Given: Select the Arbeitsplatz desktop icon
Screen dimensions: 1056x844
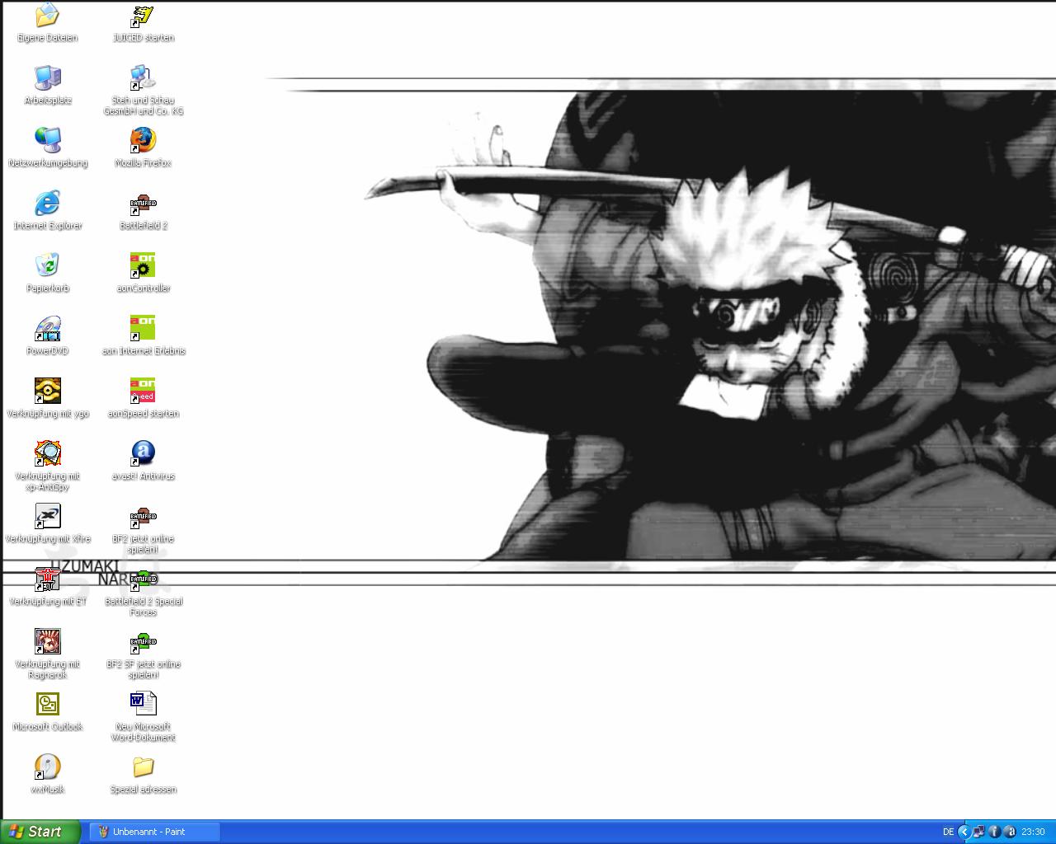Looking at the screenshot, I should click(48, 77).
